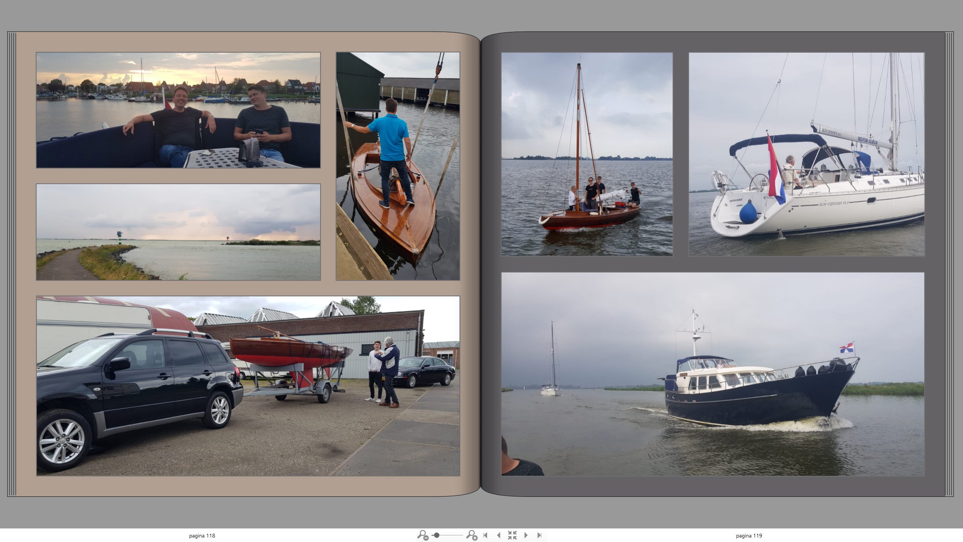Image resolution: width=963 pixels, height=542 pixels.
Task: Go to the previous page
Action: (499, 535)
